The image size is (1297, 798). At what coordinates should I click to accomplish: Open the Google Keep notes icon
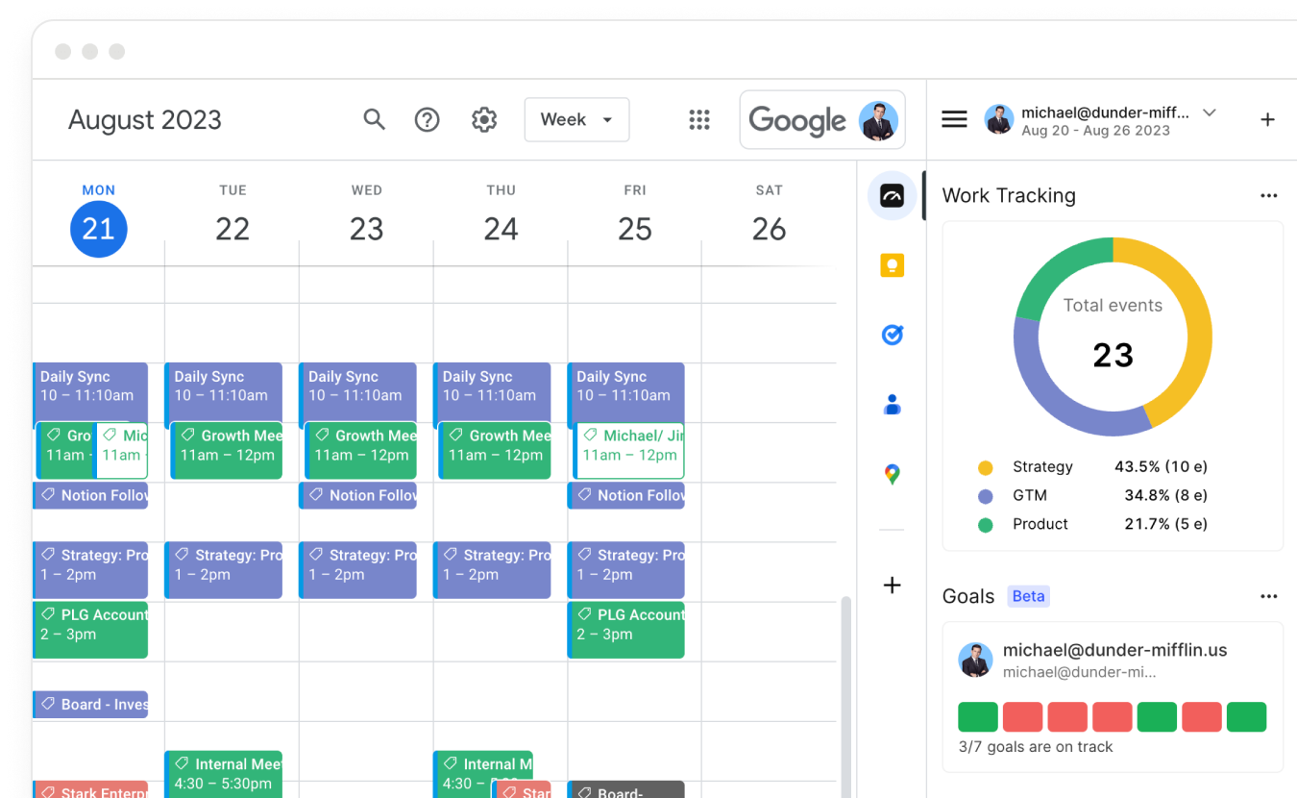pyautogui.click(x=892, y=265)
